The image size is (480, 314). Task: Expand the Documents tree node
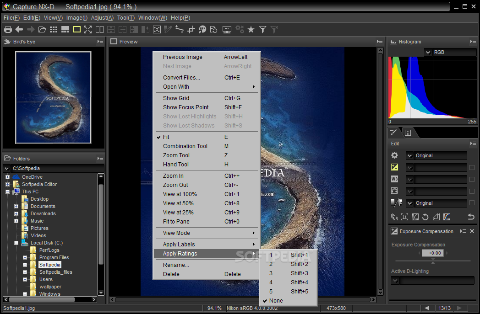click(x=16, y=206)
